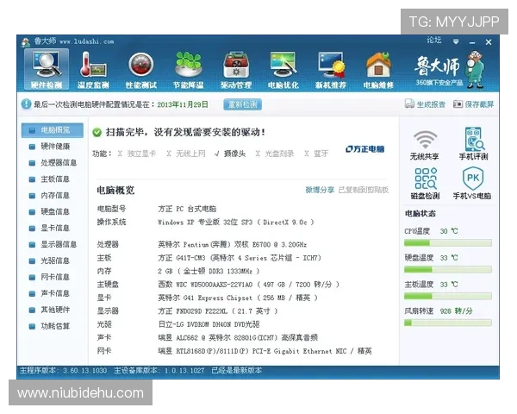Click the 硬盘温度 progress bar
This screenshot has height=414, width=517.
448,269
